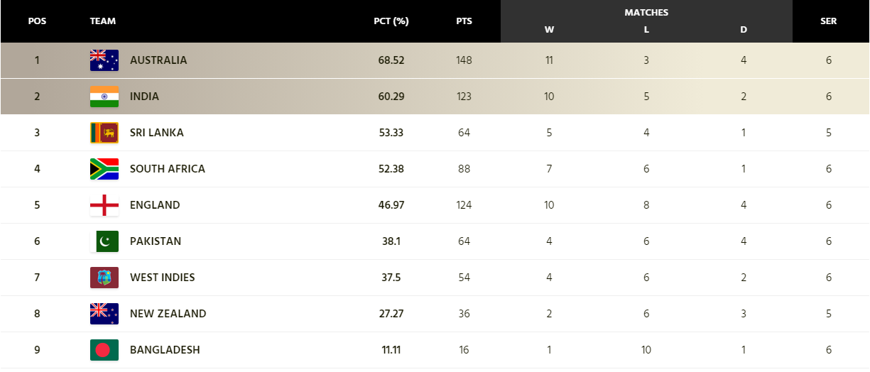Click the India flag icon
This screenshot has height=372, width=870.
coord(104,97)
